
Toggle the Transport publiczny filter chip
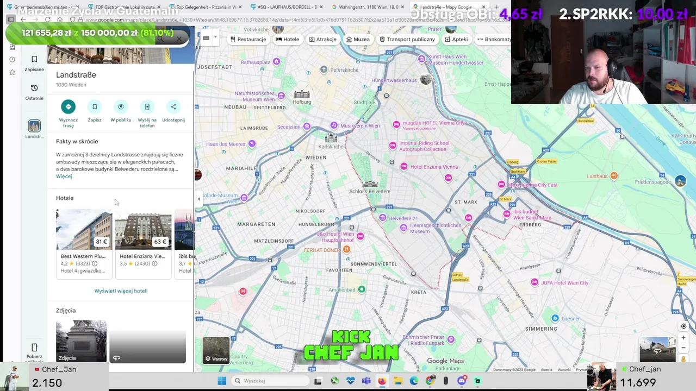[x=407, y=39]
